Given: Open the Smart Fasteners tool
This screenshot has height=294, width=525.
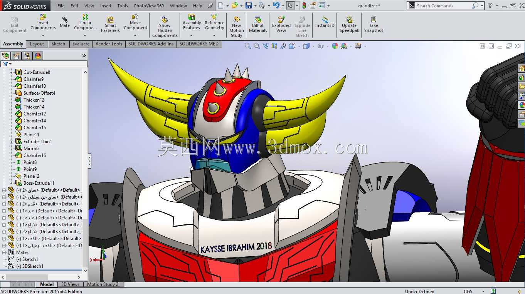Looking at the screenshot, I should click(x=110, y=24).
